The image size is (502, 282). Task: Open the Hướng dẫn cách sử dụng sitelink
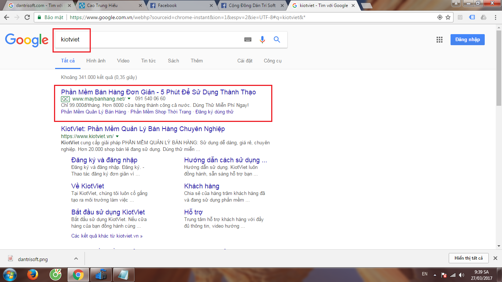click(226, 160)
